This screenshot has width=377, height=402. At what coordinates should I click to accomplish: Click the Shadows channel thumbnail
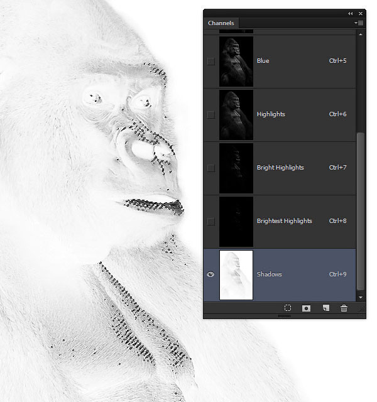236,275
